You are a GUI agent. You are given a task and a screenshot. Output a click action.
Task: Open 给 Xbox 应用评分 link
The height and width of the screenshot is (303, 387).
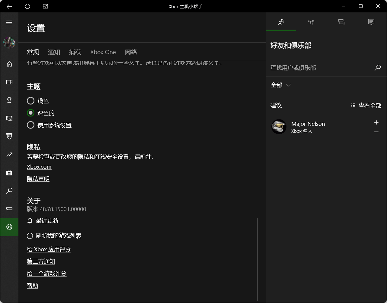(x=49, y=249)
